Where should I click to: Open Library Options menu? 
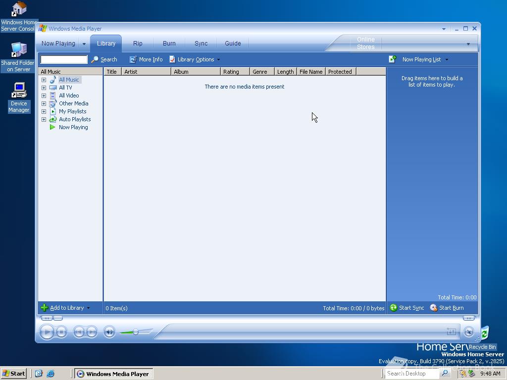[195, 59]
